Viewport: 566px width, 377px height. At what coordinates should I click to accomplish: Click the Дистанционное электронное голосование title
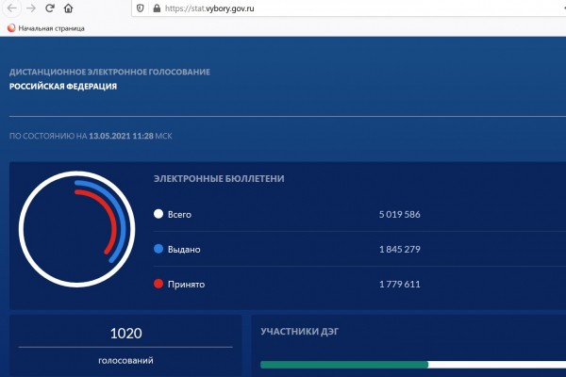pyautogui.click(x=109, y=72)
